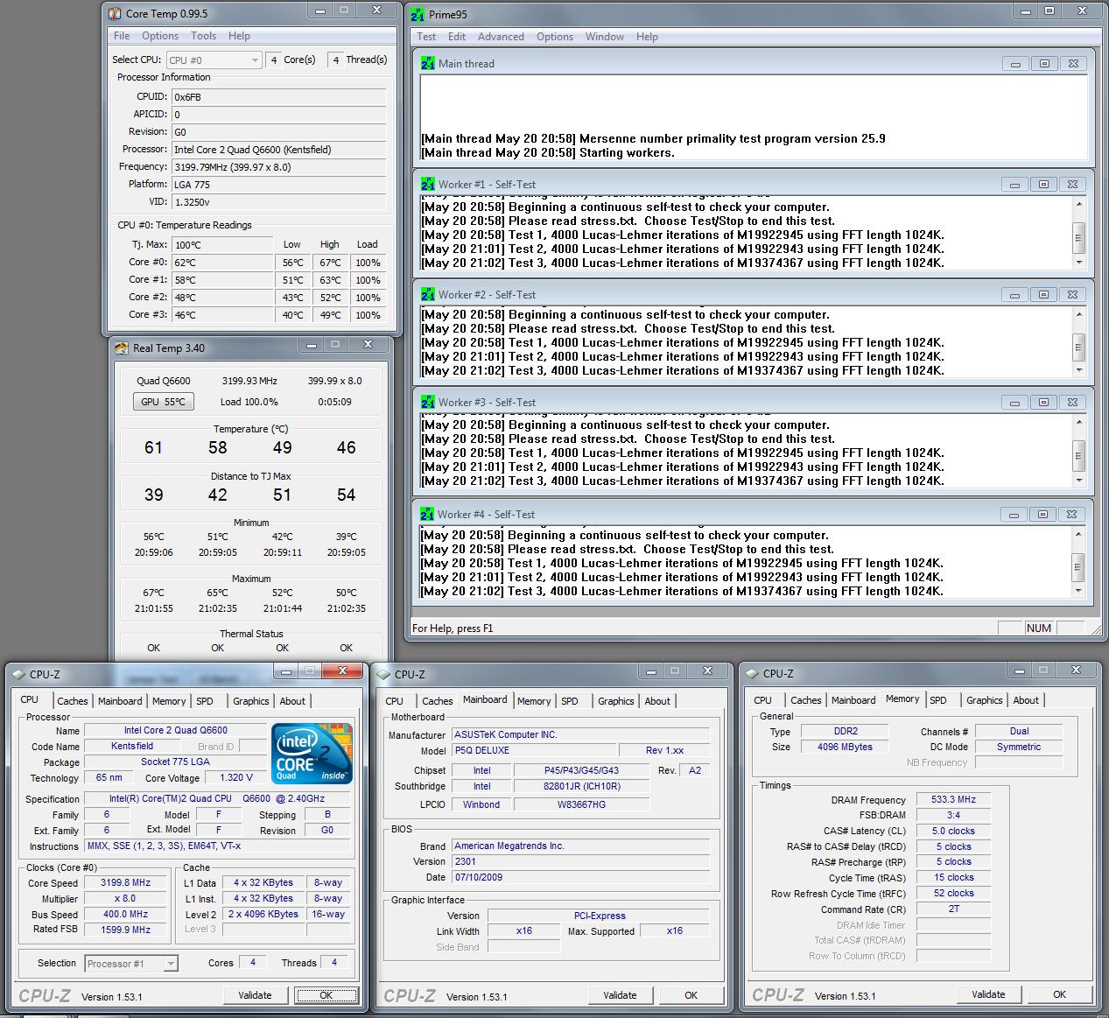Open the Options menu in Core Temp
The height and width of the screenshot is (1018, 1109).
pyautogui.click(x=160, y=36)
